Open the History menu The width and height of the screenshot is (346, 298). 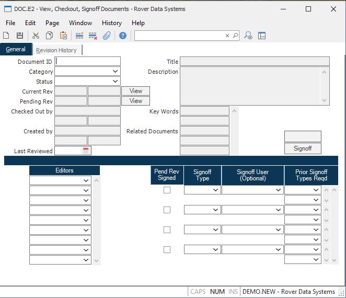pos(112,23)
